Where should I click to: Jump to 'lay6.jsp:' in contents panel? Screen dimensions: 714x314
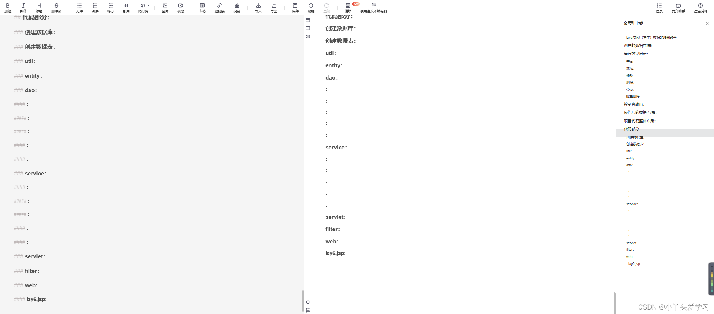coord(634,264)
